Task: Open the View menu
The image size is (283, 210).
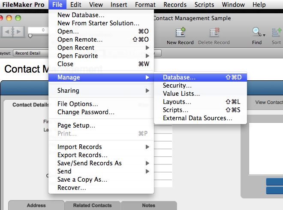Action: pos(96,5)
